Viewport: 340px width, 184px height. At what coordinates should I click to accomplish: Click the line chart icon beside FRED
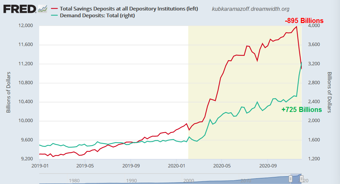point(43,9)
